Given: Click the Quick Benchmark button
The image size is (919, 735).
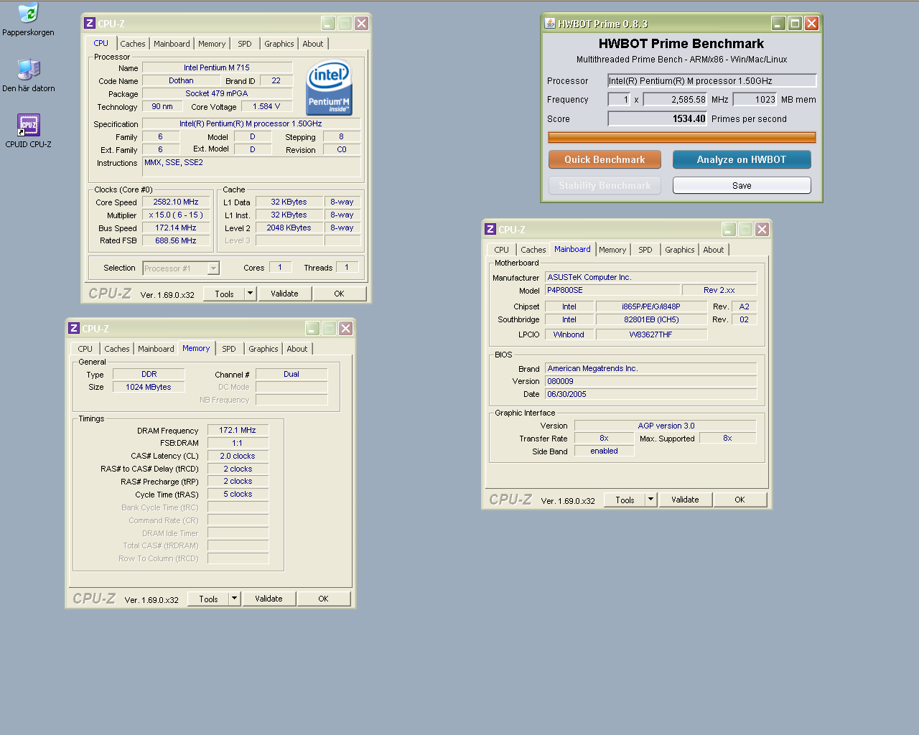Looking at the screenshot, I should (605, 159).
